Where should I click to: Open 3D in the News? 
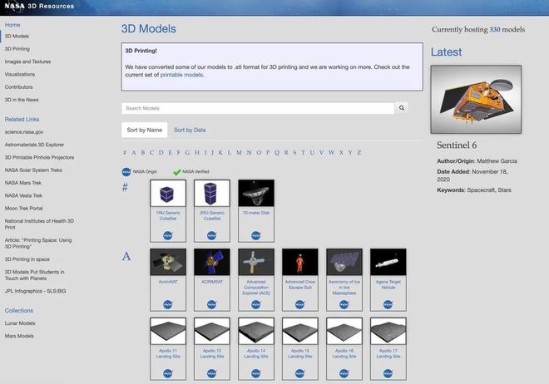tap(22, 100)
